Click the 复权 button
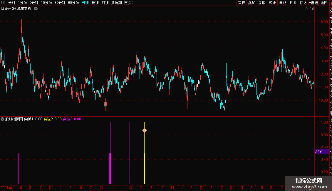 [x=242, y=3]
